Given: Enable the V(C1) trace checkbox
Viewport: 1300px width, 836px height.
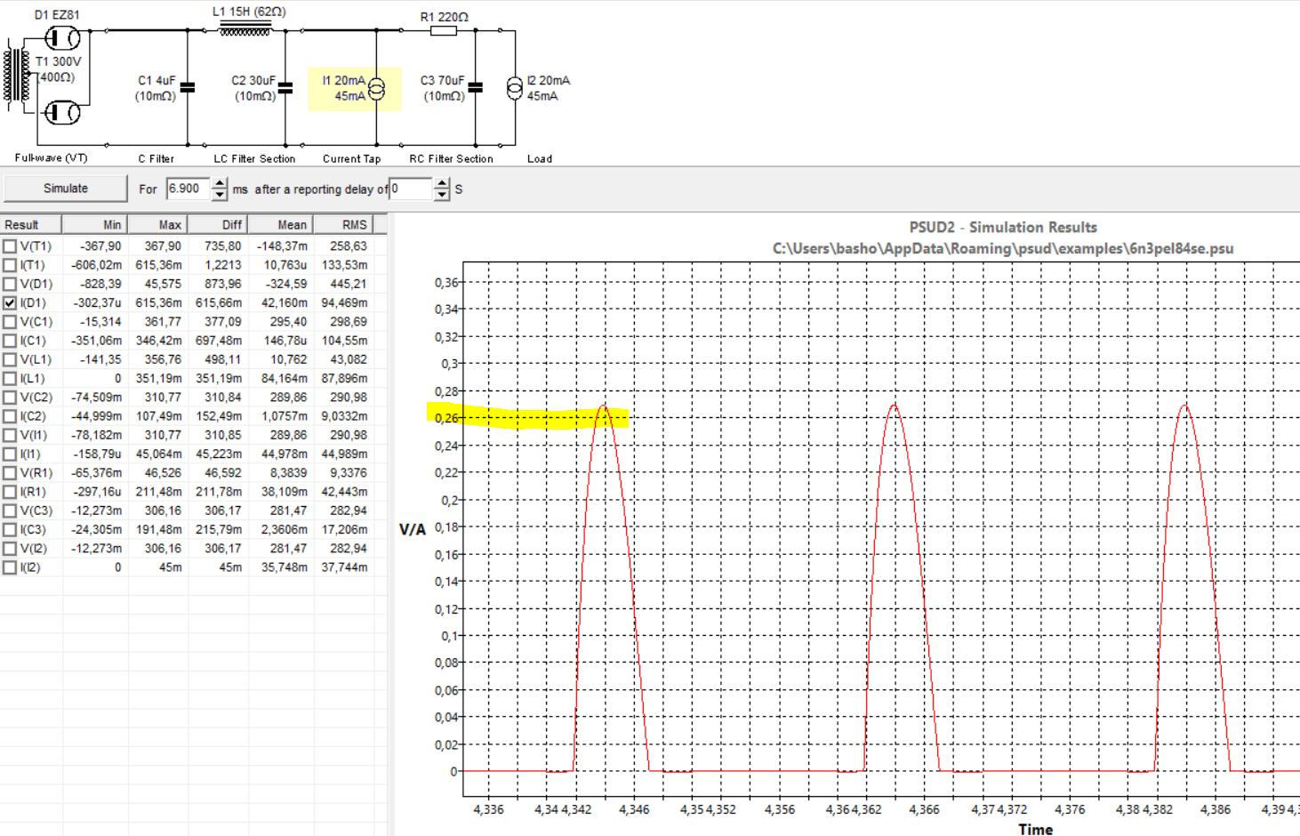Looking at the screenshot, I should pyautogui.click(x=10, y=322).
